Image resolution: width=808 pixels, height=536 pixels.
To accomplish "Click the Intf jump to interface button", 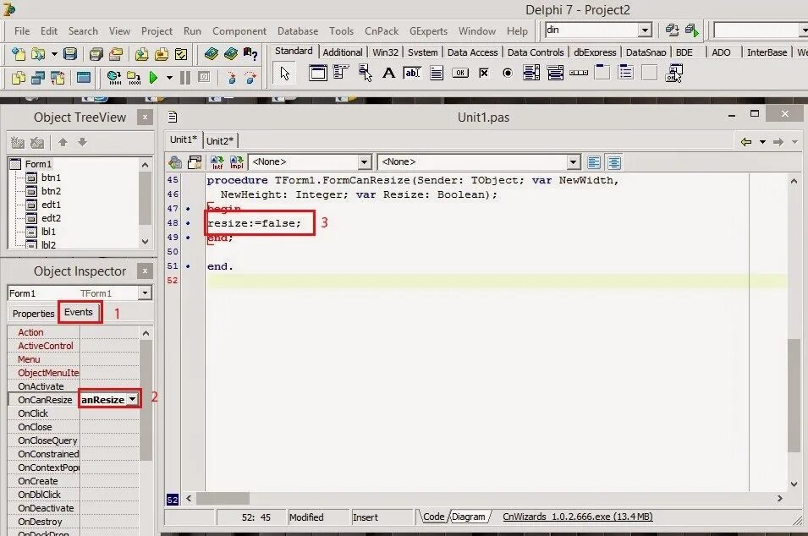I will pos(217,162).
